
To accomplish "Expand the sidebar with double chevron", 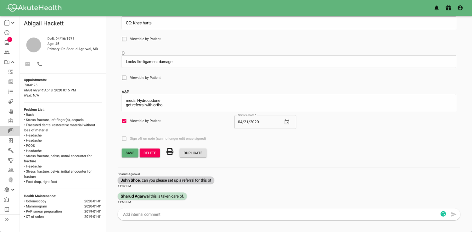I will (x=7, y=219).
